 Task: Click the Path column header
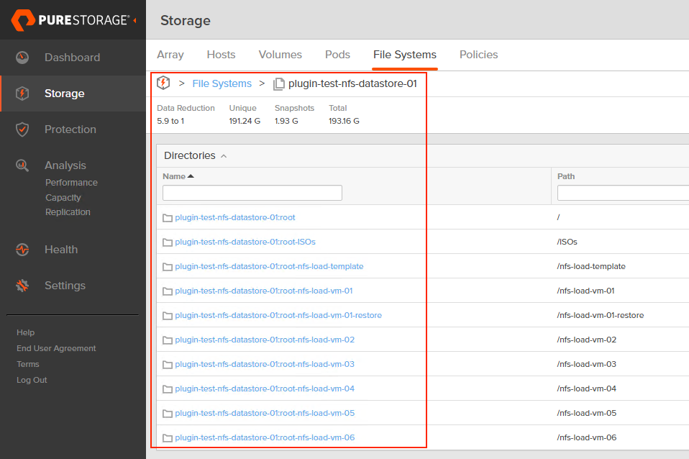tap(566, 176)
